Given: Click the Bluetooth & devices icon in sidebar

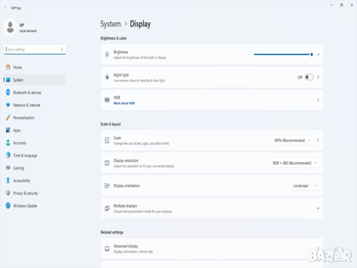Looking at the screenshot, I should pos(8,92).
